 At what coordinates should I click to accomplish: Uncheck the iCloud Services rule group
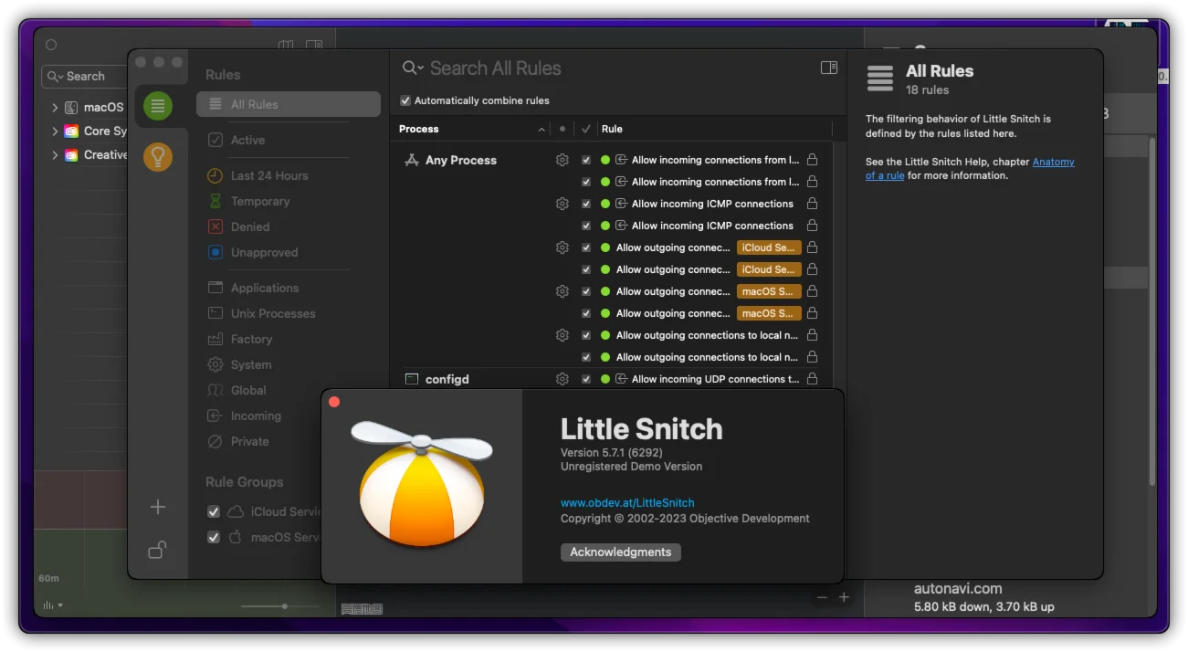214,511
